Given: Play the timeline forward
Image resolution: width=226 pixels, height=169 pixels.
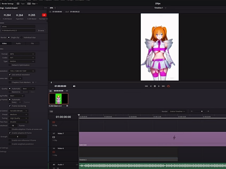Looking at the screenshot, I should click(x=159, y=86).
